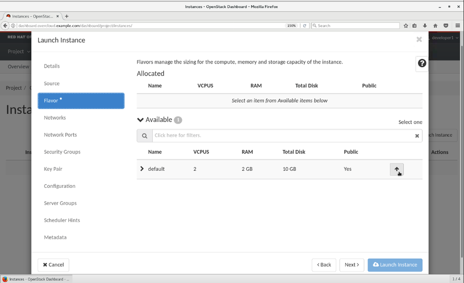Expand the default flavor row details

(142, 169)
